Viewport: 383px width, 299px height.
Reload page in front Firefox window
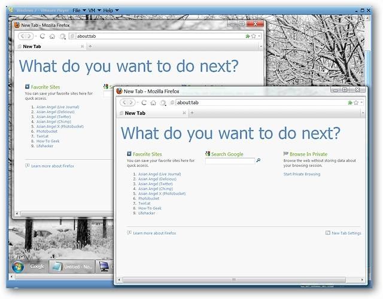[x=144, y=102]
